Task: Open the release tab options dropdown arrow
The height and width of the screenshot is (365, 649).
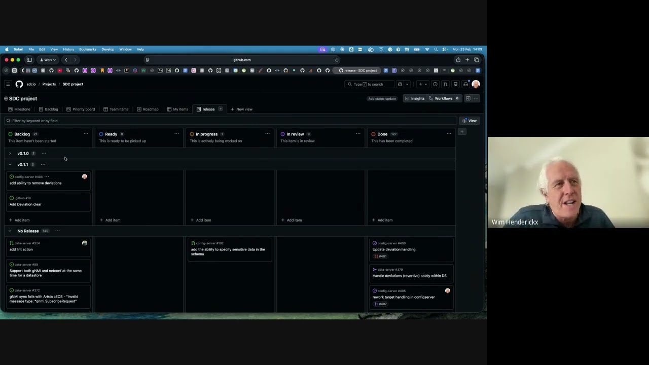Action: [221, 109]
